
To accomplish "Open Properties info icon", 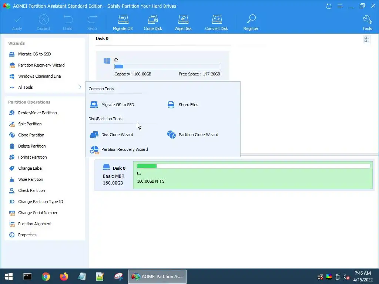I will (x=12, y=235).
